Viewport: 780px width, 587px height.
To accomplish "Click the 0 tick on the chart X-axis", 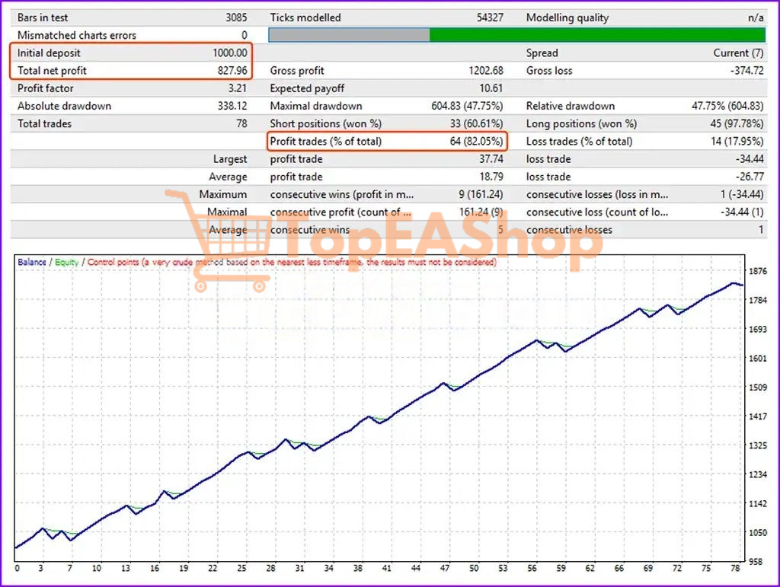I will (x=17, y=568).
